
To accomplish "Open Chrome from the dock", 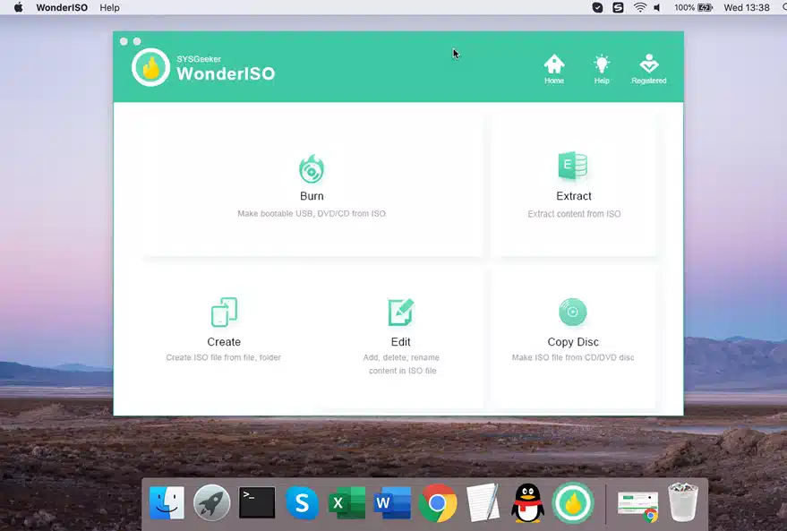I will click(437, 502).
